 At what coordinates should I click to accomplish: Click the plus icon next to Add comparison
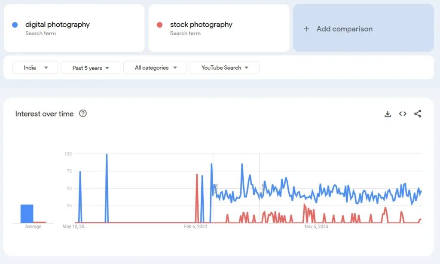[306, 29]
